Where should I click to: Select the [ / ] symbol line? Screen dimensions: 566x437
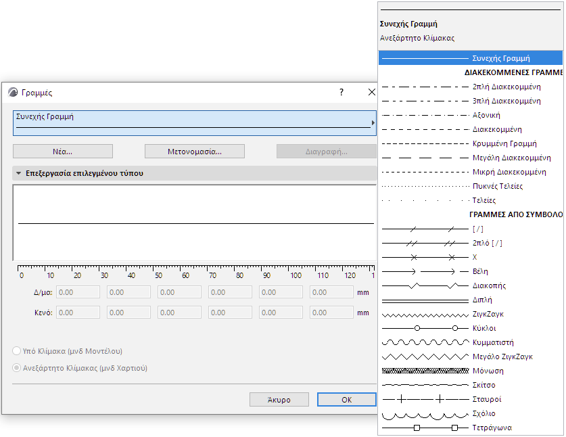coord(471,229)
